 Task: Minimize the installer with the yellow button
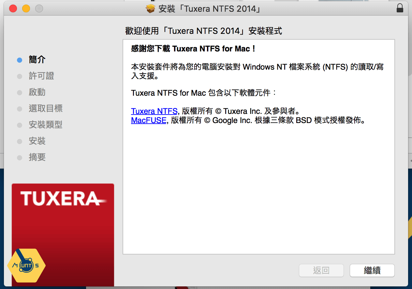[x=26, y=8]
